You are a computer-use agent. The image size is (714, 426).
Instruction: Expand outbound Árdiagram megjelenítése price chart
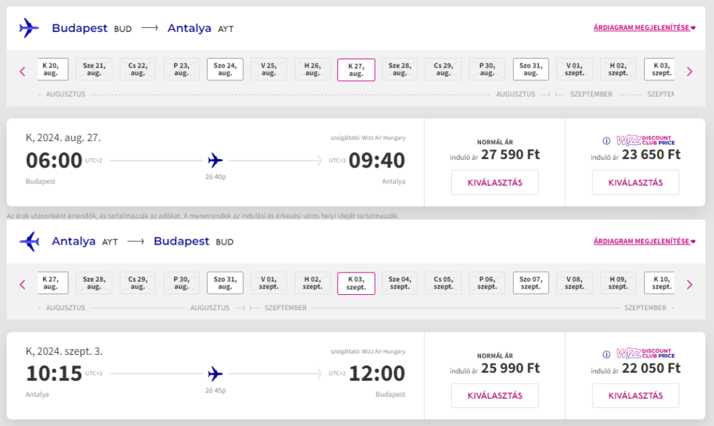tap(644, 28)
